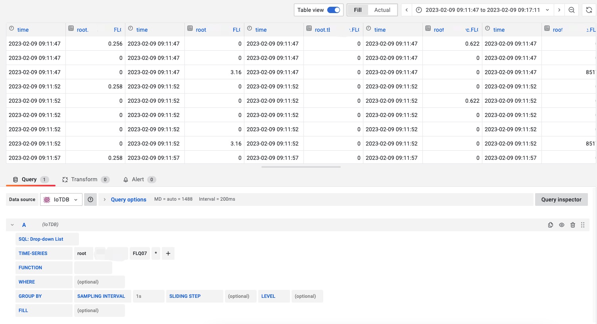The width and height of the screenshot is (597, 324).
Task: Disable query A with the eye icon
Action: (x=562, y=224)
